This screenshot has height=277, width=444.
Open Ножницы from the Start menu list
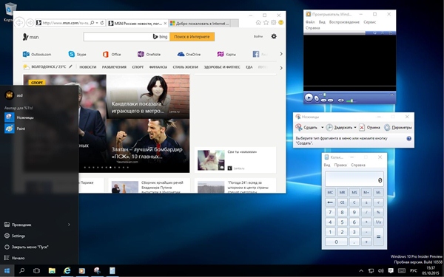pyautogui.click(x=19, y=117)
